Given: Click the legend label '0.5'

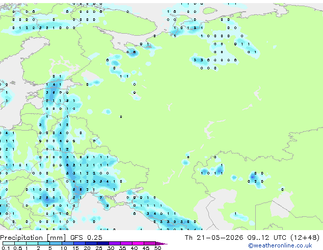Looking at the screenshot, I should pos(18,248).
